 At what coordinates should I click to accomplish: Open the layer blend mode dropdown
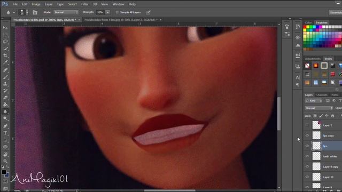click(319, 108)
